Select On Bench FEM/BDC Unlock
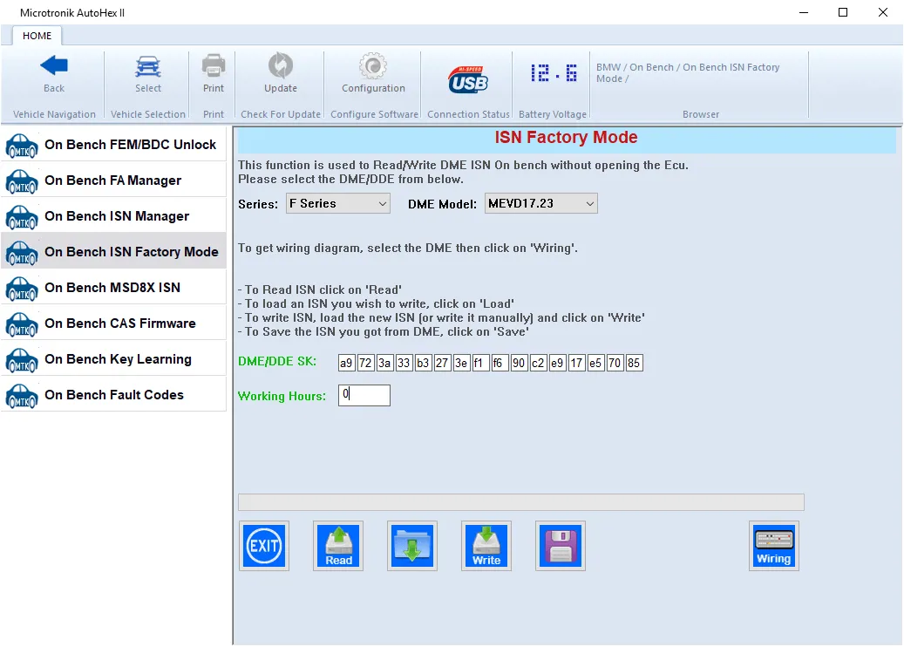 [113, 145]
